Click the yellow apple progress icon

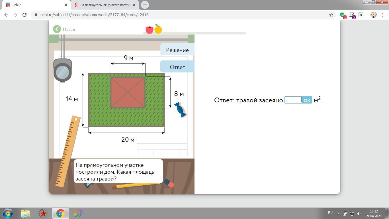click(158, 29)
